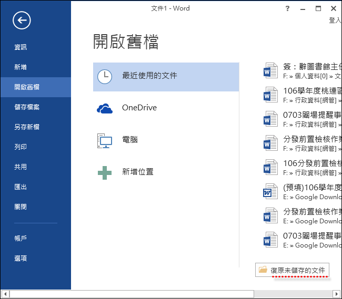
Task: Open the 列印 page
Action: (36, 147)
